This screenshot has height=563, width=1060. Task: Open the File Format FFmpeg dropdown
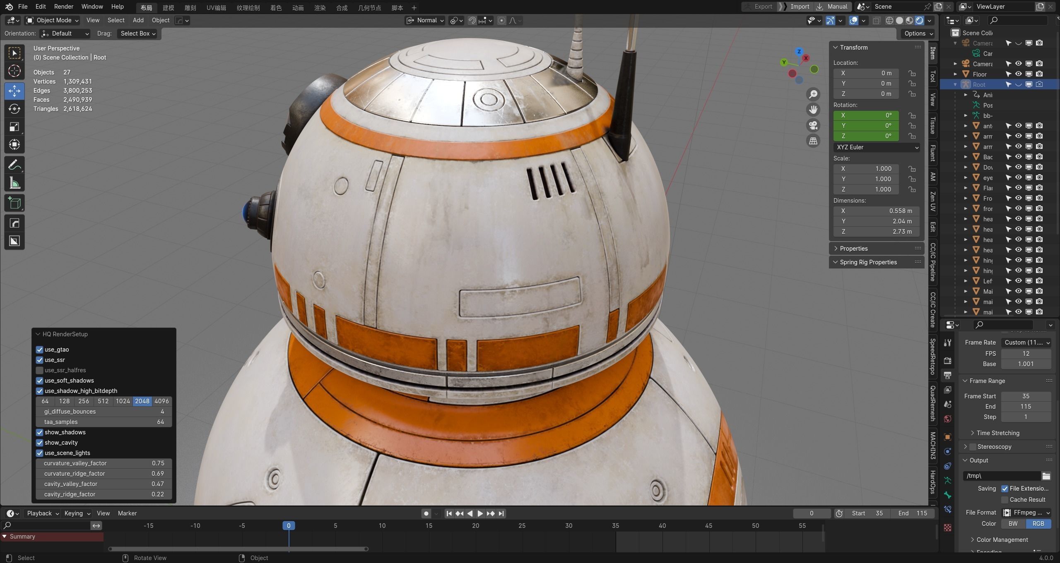1026,513
